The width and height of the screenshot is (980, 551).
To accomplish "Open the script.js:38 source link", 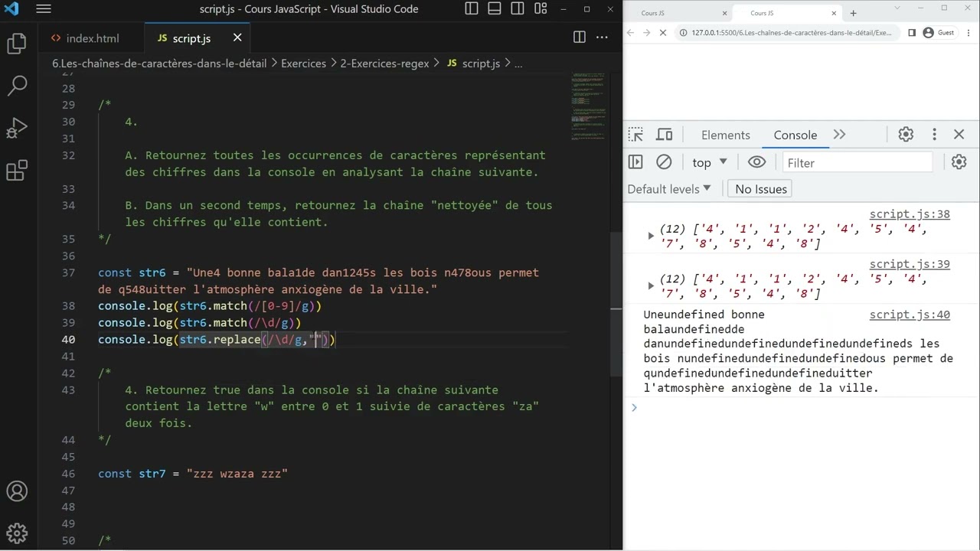I will click(x=910, y=214).
